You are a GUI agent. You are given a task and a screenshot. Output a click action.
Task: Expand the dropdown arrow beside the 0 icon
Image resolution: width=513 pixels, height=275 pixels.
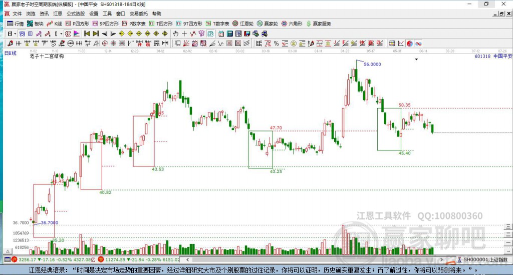pos(61,33)
